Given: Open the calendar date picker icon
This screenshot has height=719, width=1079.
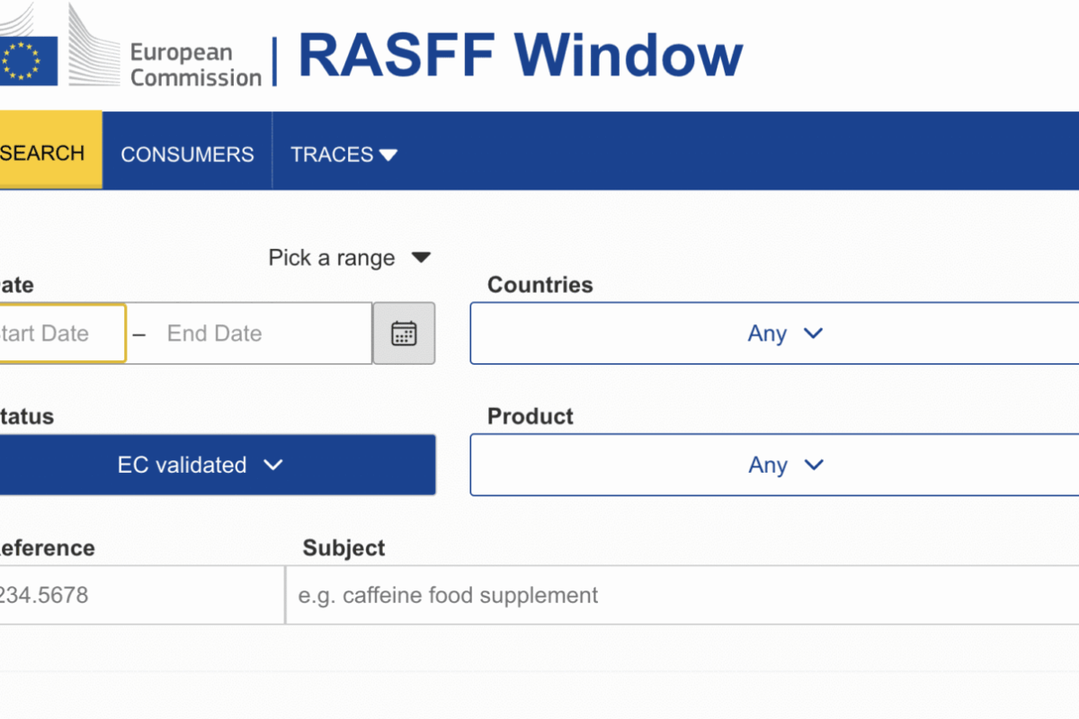Looking at the screenshot, I should pos(404,333).
